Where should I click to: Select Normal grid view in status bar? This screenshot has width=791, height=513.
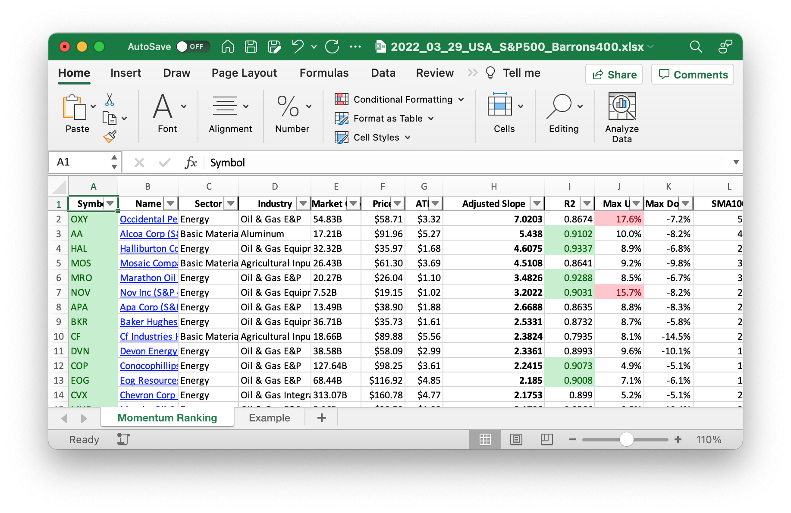[x=485, y=439]
